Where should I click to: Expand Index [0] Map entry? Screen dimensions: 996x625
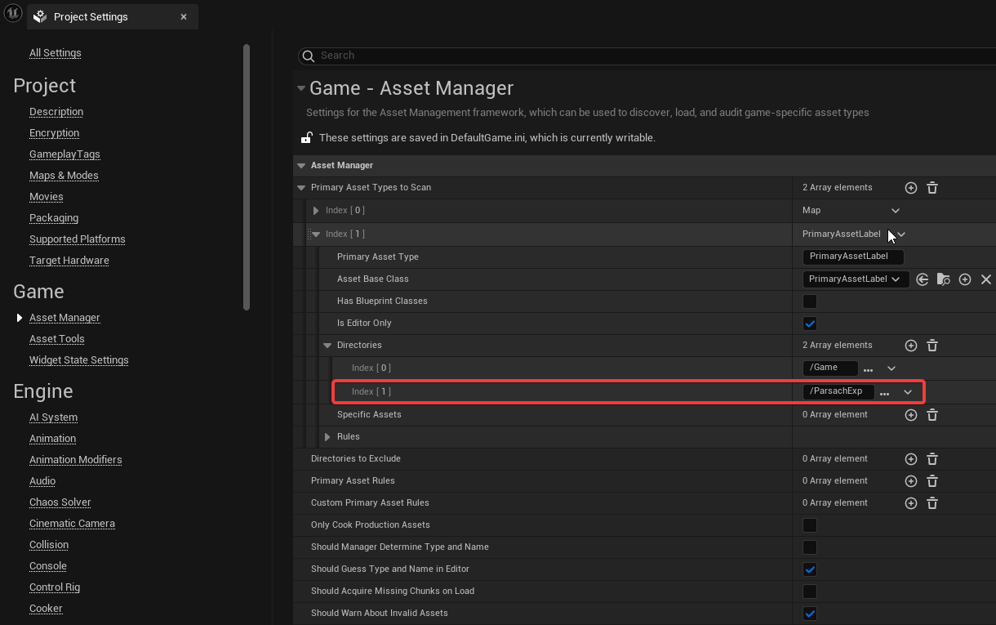coord(316,211)
